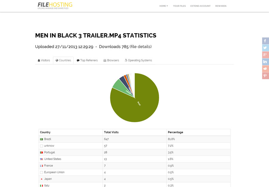Click the European Union country name
Image resolution: width=269 pixels, height=187 pixels.
tap(54, 172)
